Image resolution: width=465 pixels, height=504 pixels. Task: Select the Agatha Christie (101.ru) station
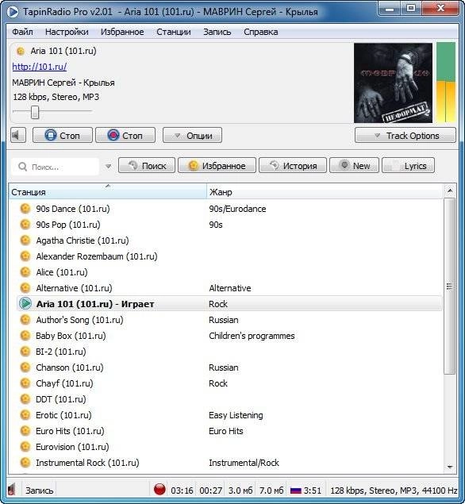(x=83, y=240)
